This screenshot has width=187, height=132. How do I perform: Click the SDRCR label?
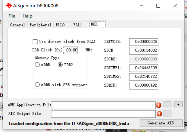click(111, 85)
